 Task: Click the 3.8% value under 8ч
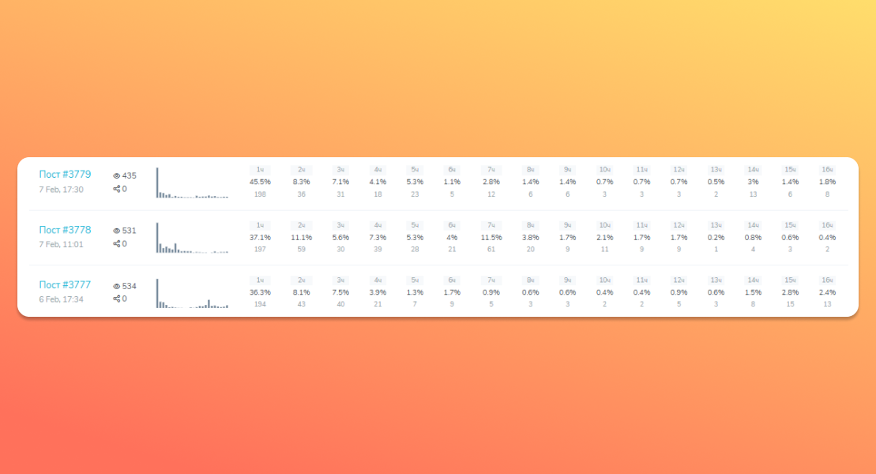click(x=530, y=238)
